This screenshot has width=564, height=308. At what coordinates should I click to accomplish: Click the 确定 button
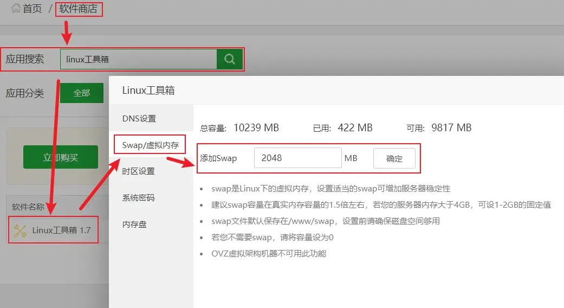click(x=394, y=158)
